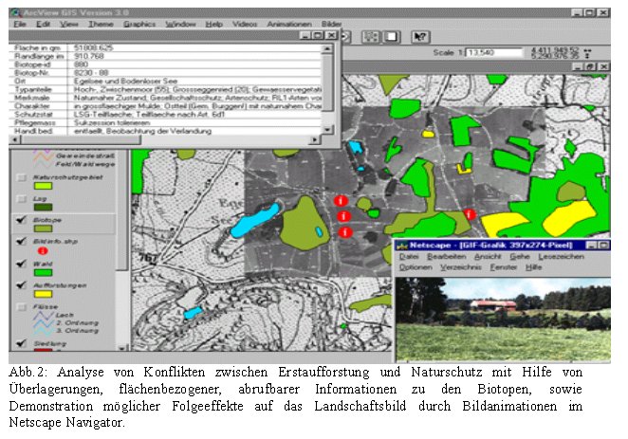Open the Window menu in ArcView
Image resolution: width=628 pixels, height=439 pixels.
[180, 24]
